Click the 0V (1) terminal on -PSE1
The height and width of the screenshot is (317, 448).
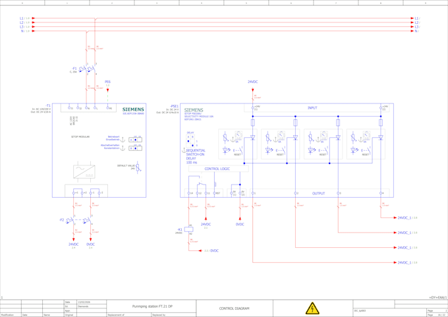pyautogui.click(x=231, y=194)
